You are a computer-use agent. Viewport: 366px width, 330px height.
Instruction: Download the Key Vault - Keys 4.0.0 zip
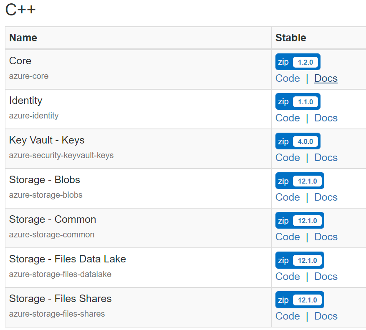[298, 141]
